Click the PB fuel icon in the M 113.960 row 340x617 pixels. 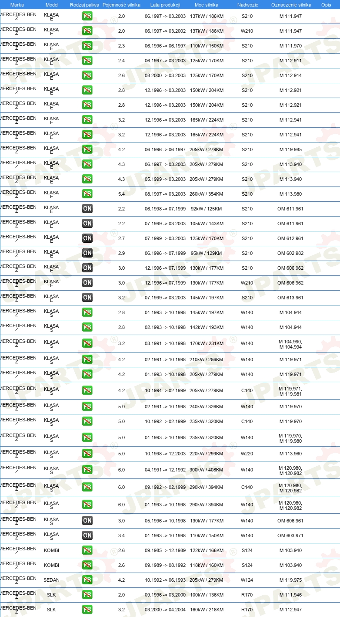click(87, 454)
